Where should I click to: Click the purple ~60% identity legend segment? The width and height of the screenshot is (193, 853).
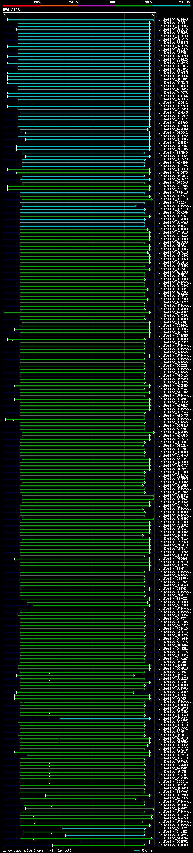pos(97,5)
